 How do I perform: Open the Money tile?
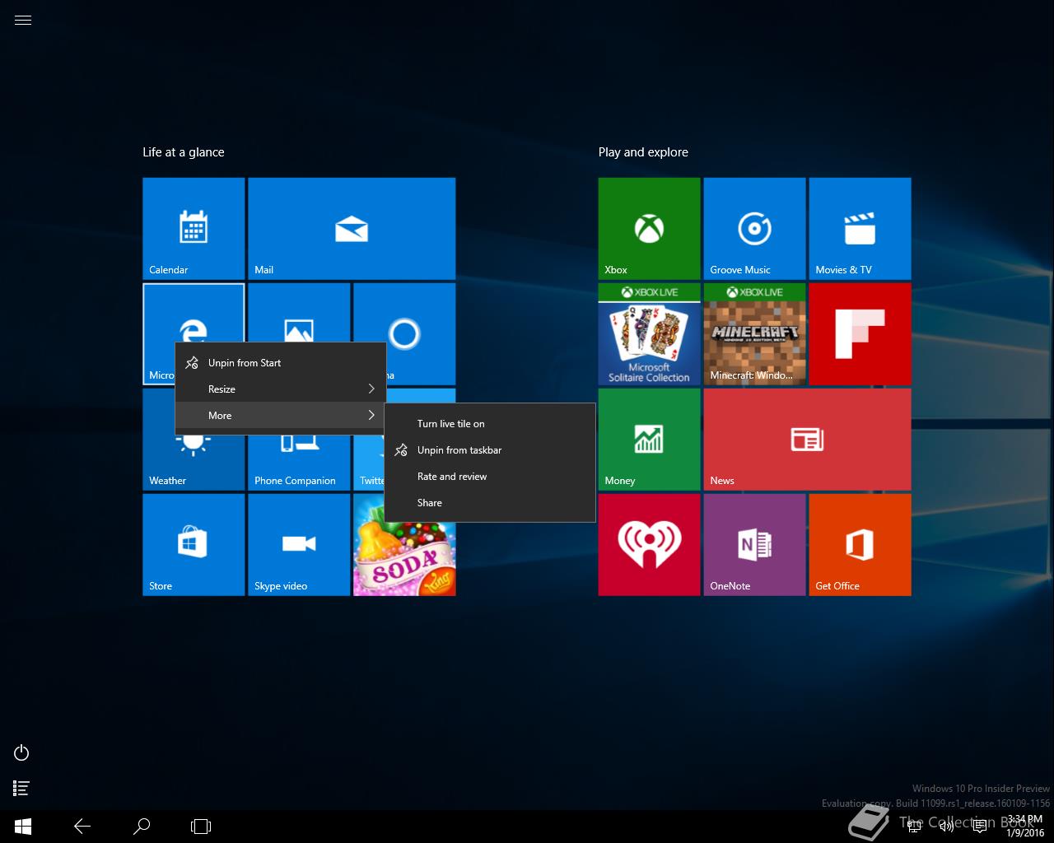point(649,440)
